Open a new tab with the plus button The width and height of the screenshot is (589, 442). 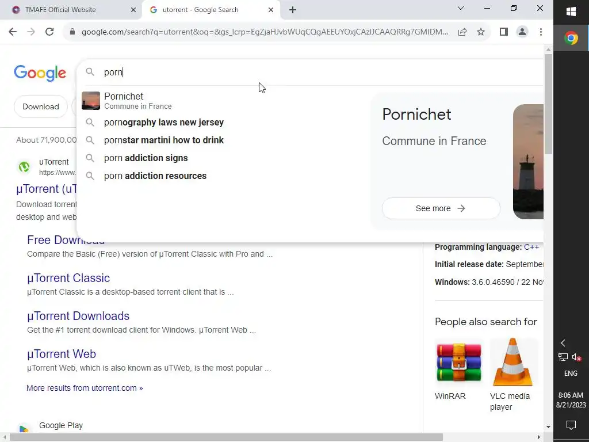293,10
